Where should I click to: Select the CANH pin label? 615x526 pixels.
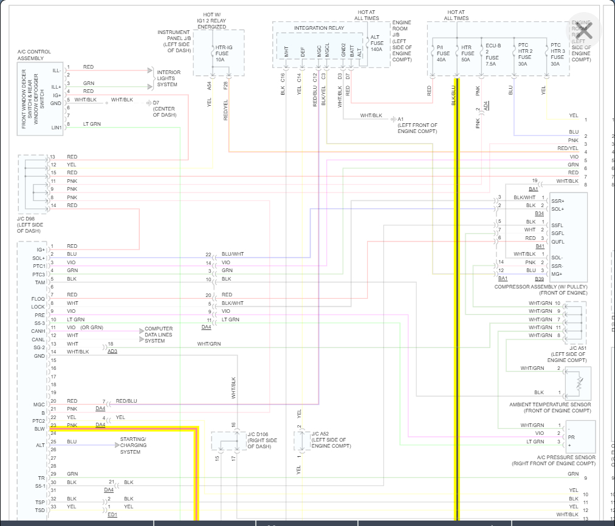point(38,331)
